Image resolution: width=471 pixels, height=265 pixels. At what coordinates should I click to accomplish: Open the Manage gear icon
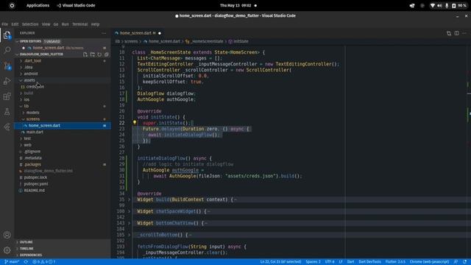7,250
